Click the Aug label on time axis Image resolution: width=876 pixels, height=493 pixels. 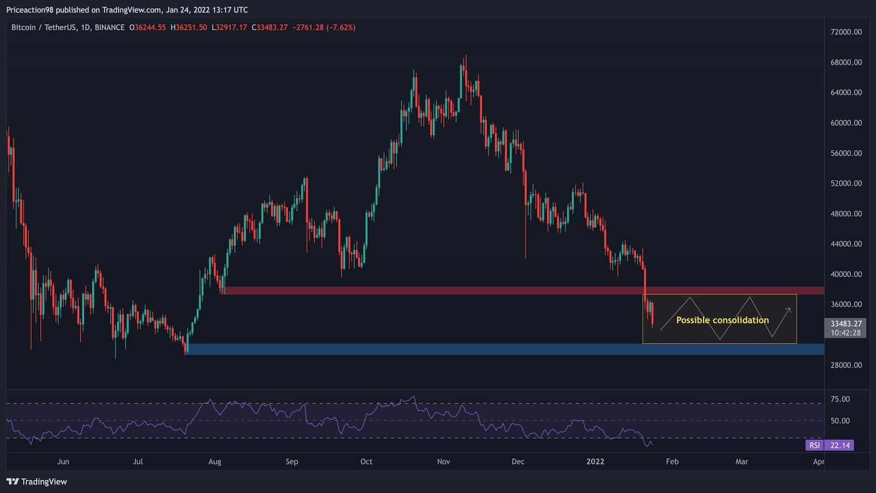point(215,461)
